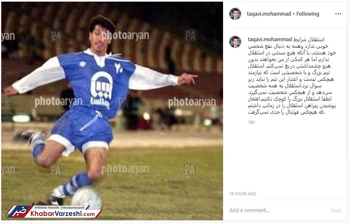Open the 16 HOURS AGO post timestamp

tap(242, 194)
